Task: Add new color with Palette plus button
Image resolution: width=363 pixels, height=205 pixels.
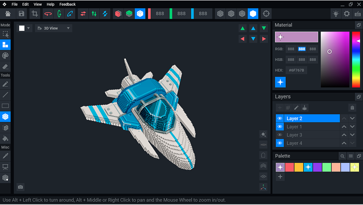Action: pyautogui.click(x=280, y=177)
